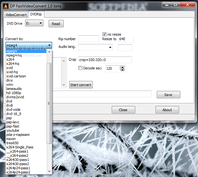Open the DVD Drive E: dropdown

[x=34, y=23]
